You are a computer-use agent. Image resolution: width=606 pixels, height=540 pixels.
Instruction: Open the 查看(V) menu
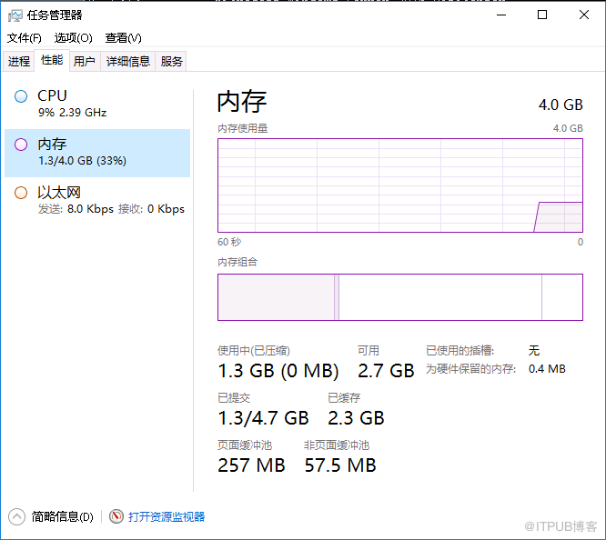point(123,38)
